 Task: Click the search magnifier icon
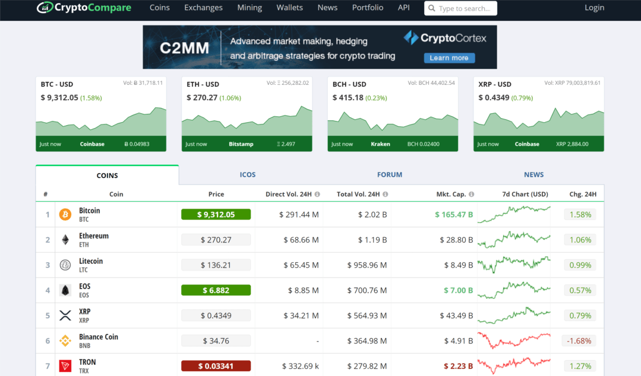[432, 8]
